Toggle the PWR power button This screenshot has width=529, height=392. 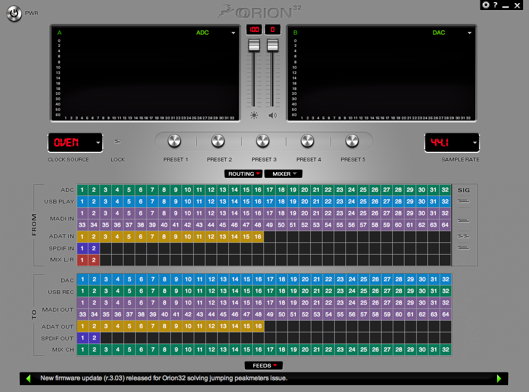pos(14,13)
